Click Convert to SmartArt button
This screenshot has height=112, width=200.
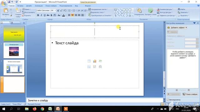pyautogui.click(x=100, y=16)
